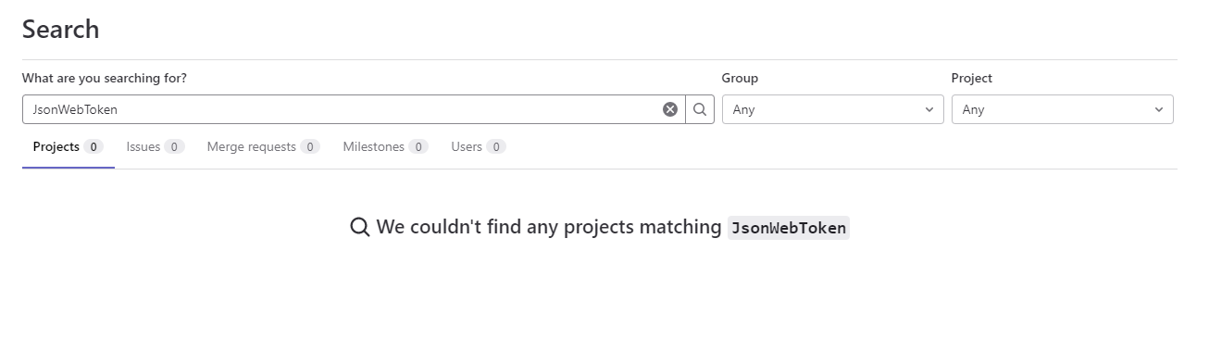Click the Users count badge
Image resolution: width=1209 pixels, height=364 pixels.
click(496, 147)
